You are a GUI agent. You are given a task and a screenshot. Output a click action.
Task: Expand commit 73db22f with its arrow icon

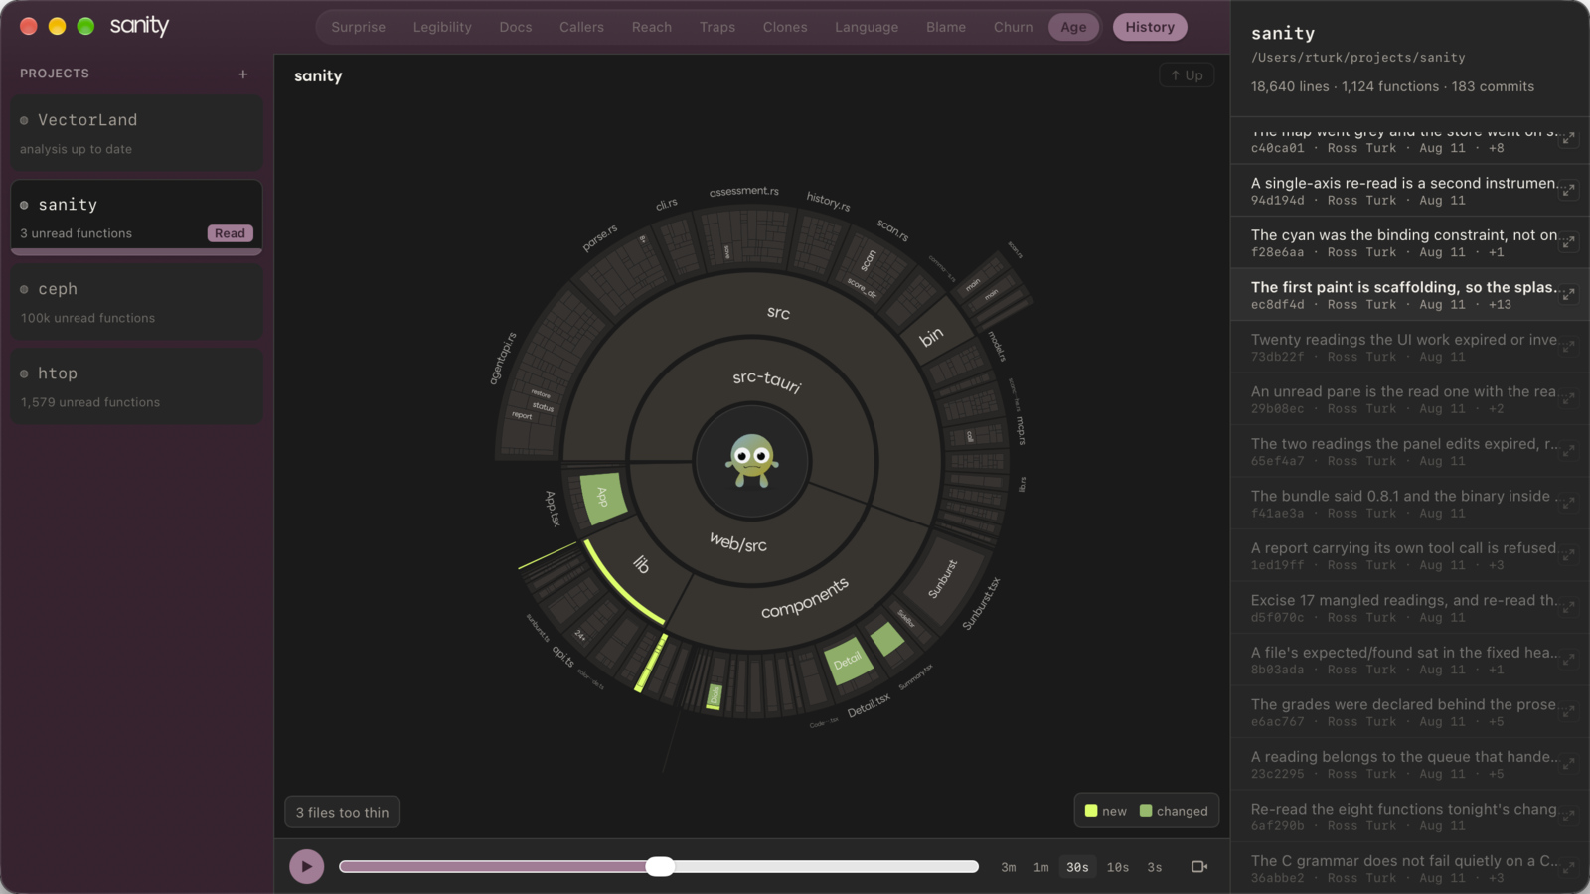pos(1568,347)
